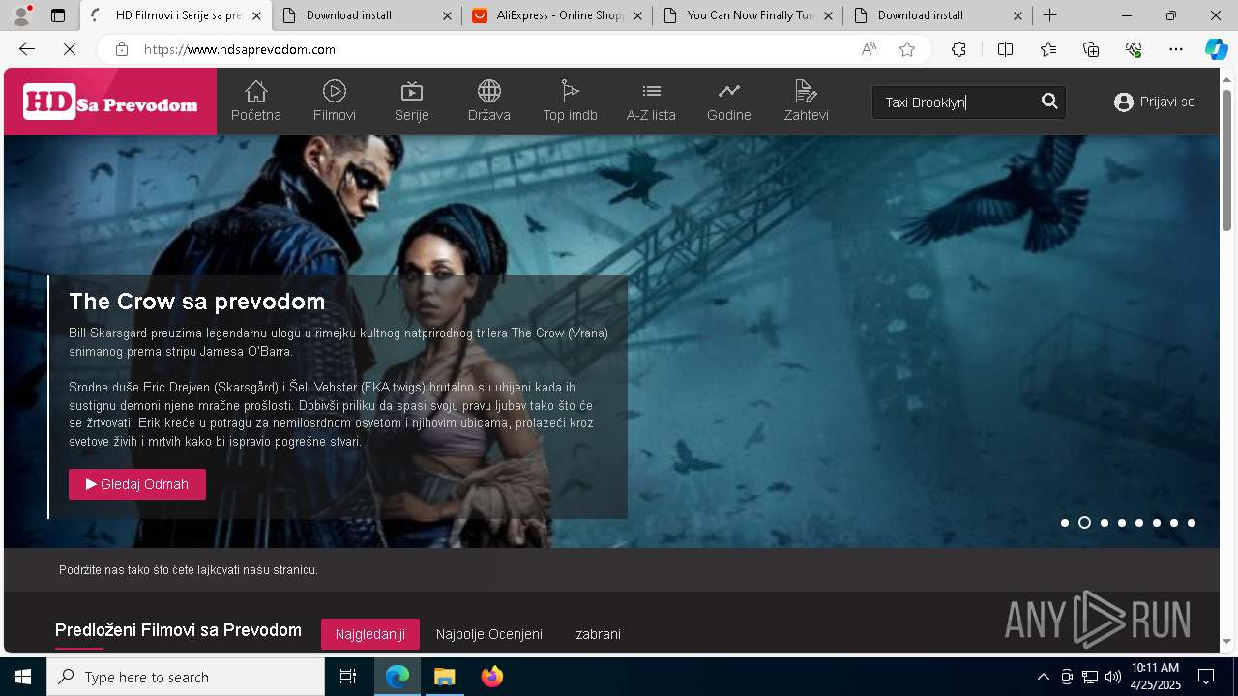Viewport: 1238px width, 696px height.
Task: Open the taskbar clock showing 10:11 AM
Action: pos(1155,677)
